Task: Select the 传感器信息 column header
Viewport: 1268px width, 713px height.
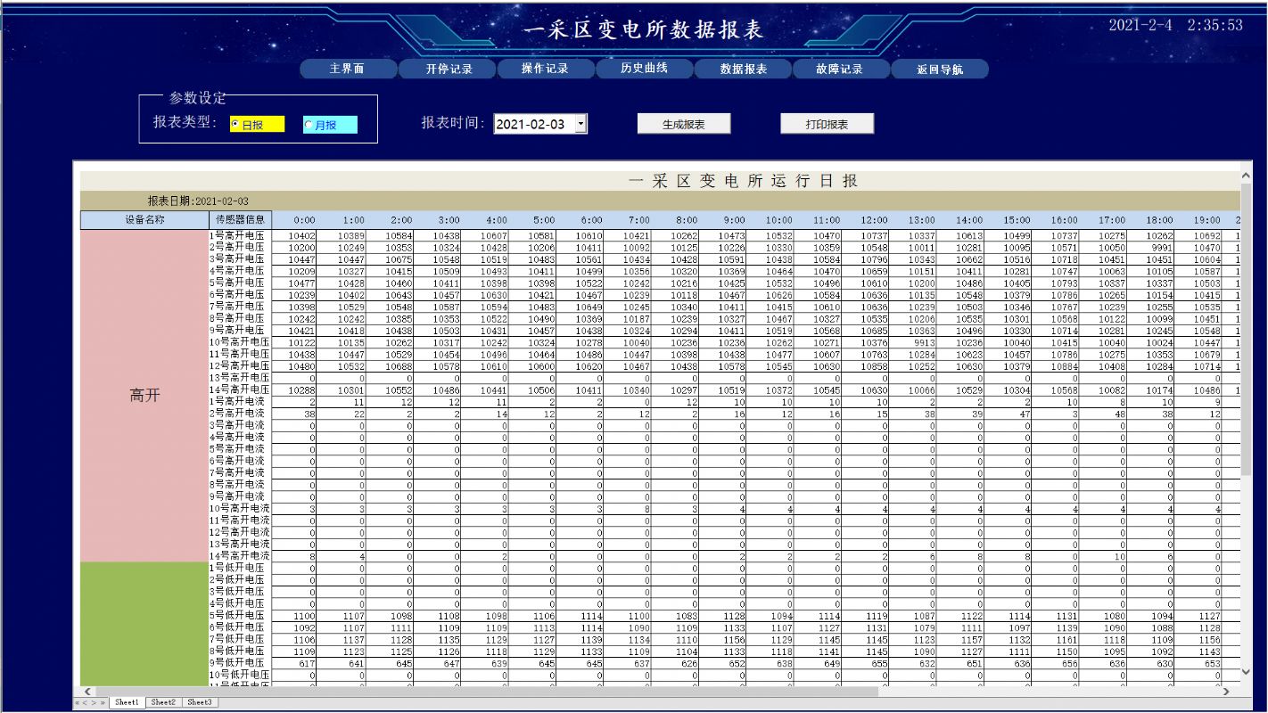Action: [x=240, y=219]
